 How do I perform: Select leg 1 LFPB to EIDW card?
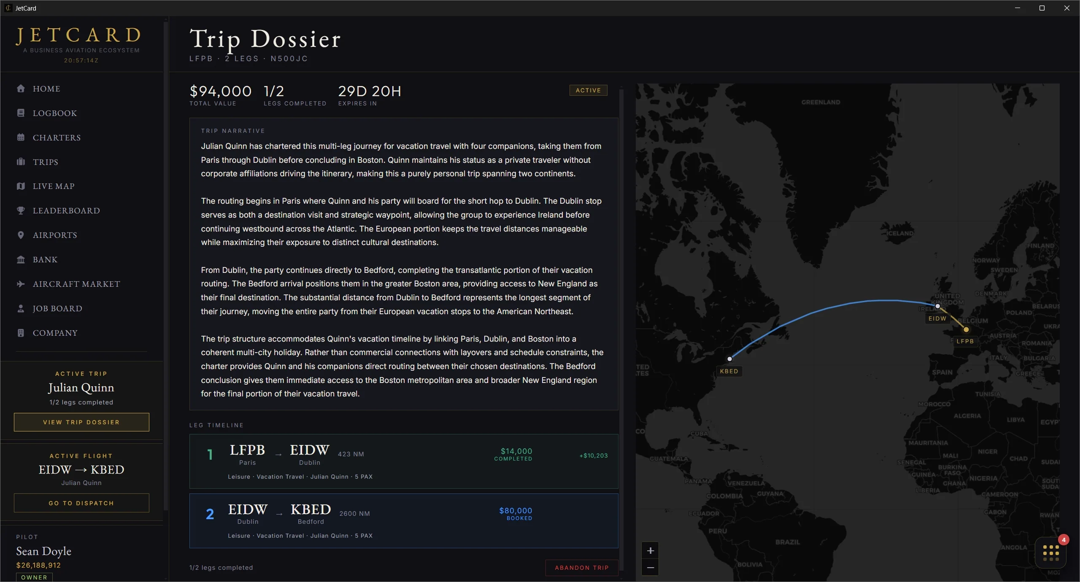[404, 461]
